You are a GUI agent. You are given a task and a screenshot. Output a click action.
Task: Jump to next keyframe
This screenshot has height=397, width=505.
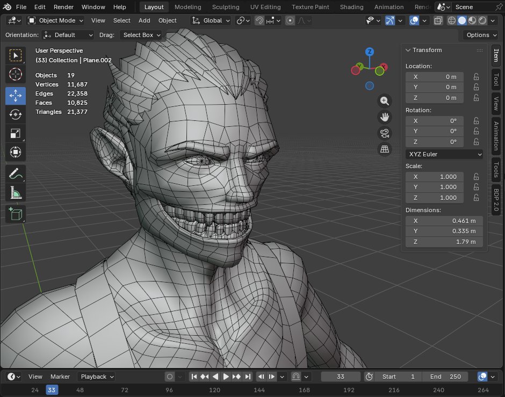click(236, 377)
